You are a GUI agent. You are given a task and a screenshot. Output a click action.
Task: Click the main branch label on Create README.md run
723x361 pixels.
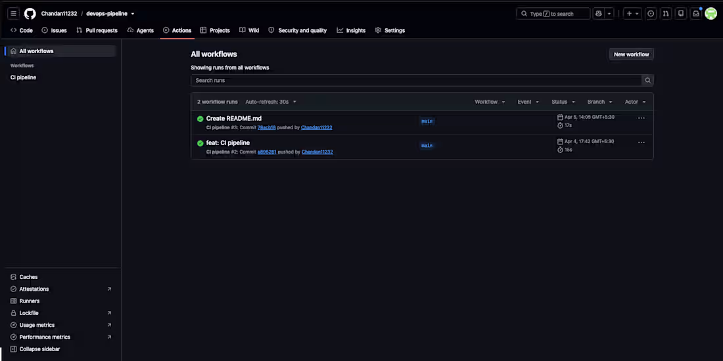pyautogui.click(x=427, y=121)
